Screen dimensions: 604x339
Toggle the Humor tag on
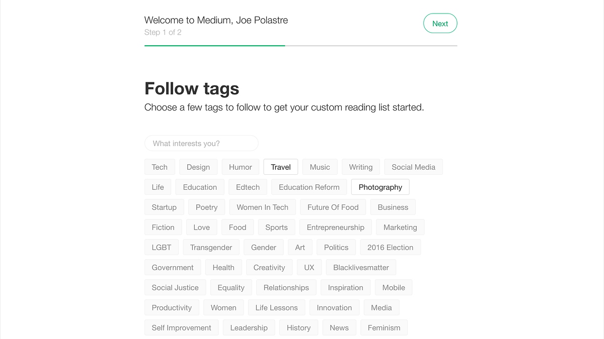point(241,167)
